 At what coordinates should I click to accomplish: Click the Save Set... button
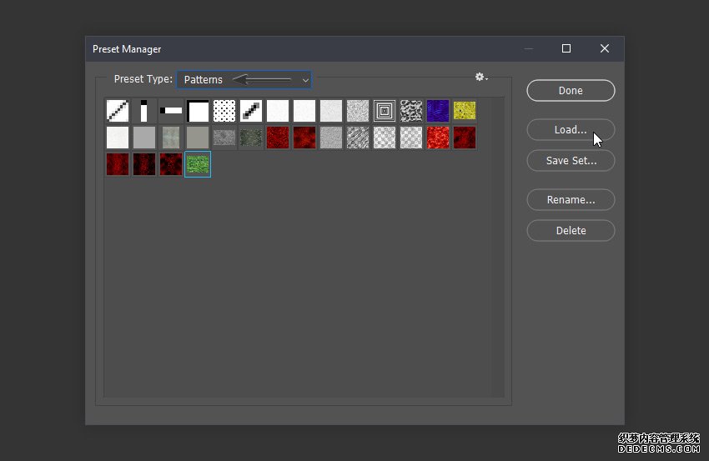tap(571, 160)
